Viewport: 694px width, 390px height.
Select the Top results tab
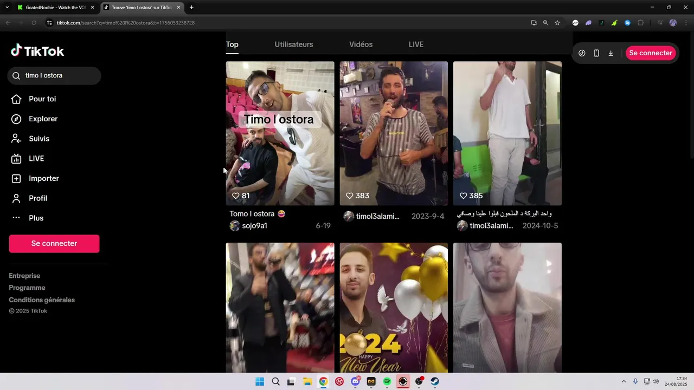[232, 44]
